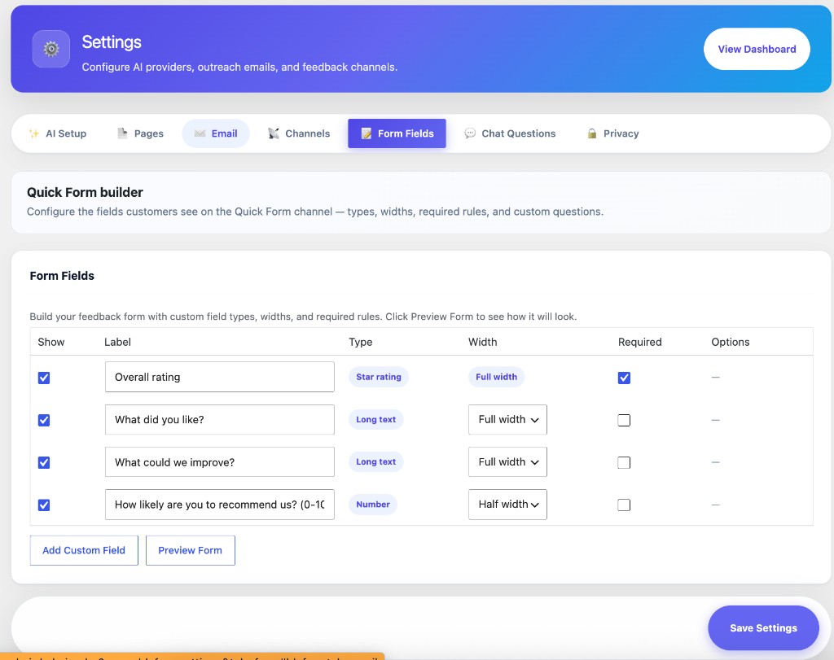Image resolution: width=834 pixels, height=660 pixels.
Task: Click Long text badge for 'What did you like?'
Action: (x=376, y=419)
